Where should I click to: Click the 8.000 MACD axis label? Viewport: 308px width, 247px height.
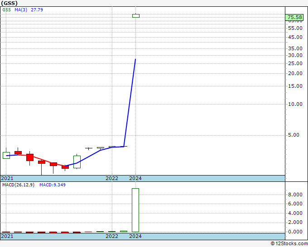295,195
